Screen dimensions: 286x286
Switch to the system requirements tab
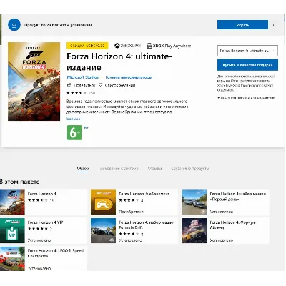point(118,169)
